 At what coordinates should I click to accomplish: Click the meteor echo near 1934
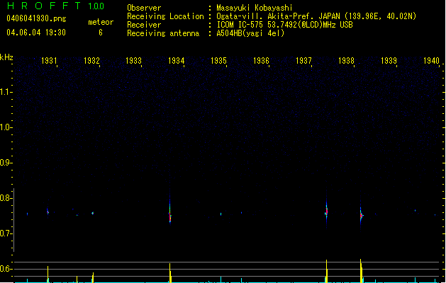[x=170, y=212]
